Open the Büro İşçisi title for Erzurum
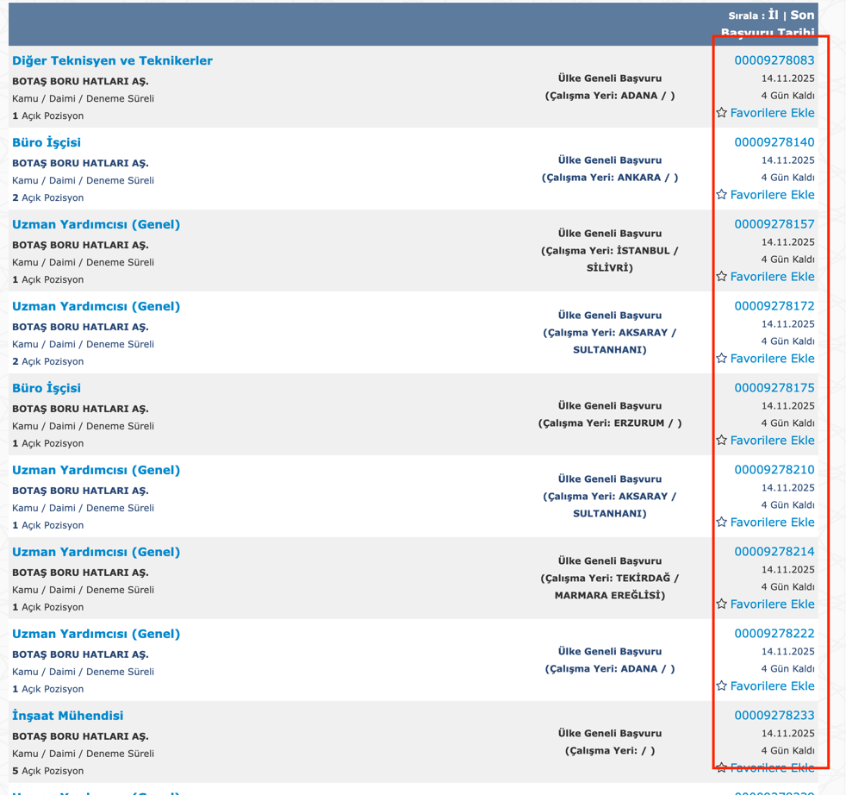 47,388
